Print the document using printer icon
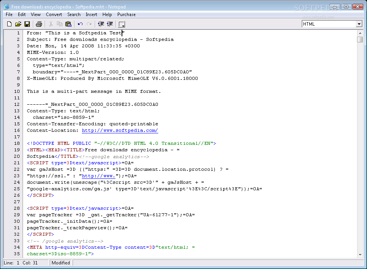Screen dimensions: 367x269 click(39, 24)
